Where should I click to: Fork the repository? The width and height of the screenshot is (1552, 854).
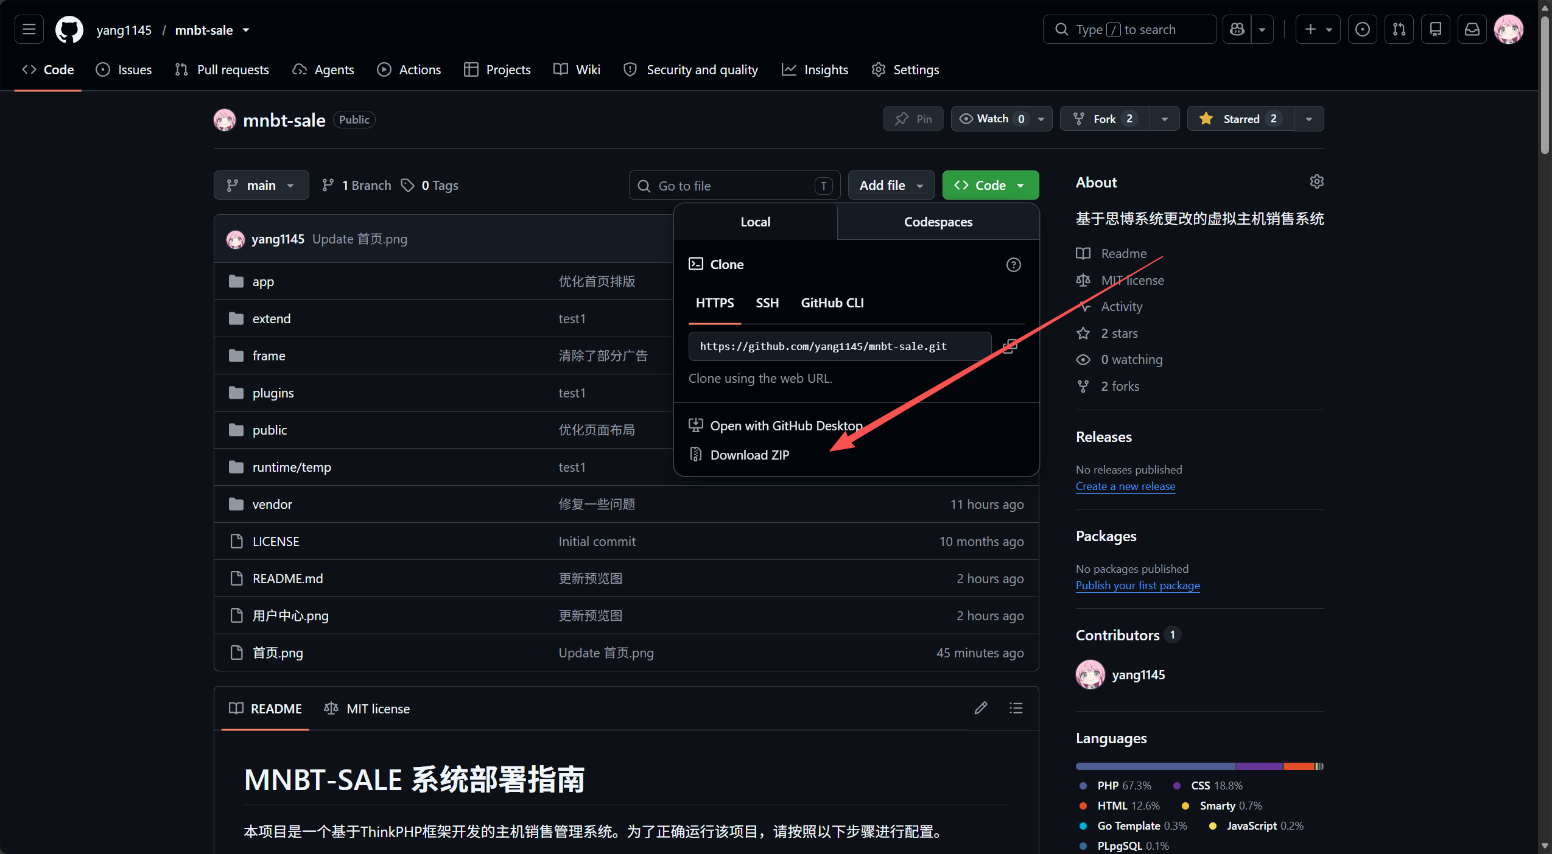point(1105,119)
